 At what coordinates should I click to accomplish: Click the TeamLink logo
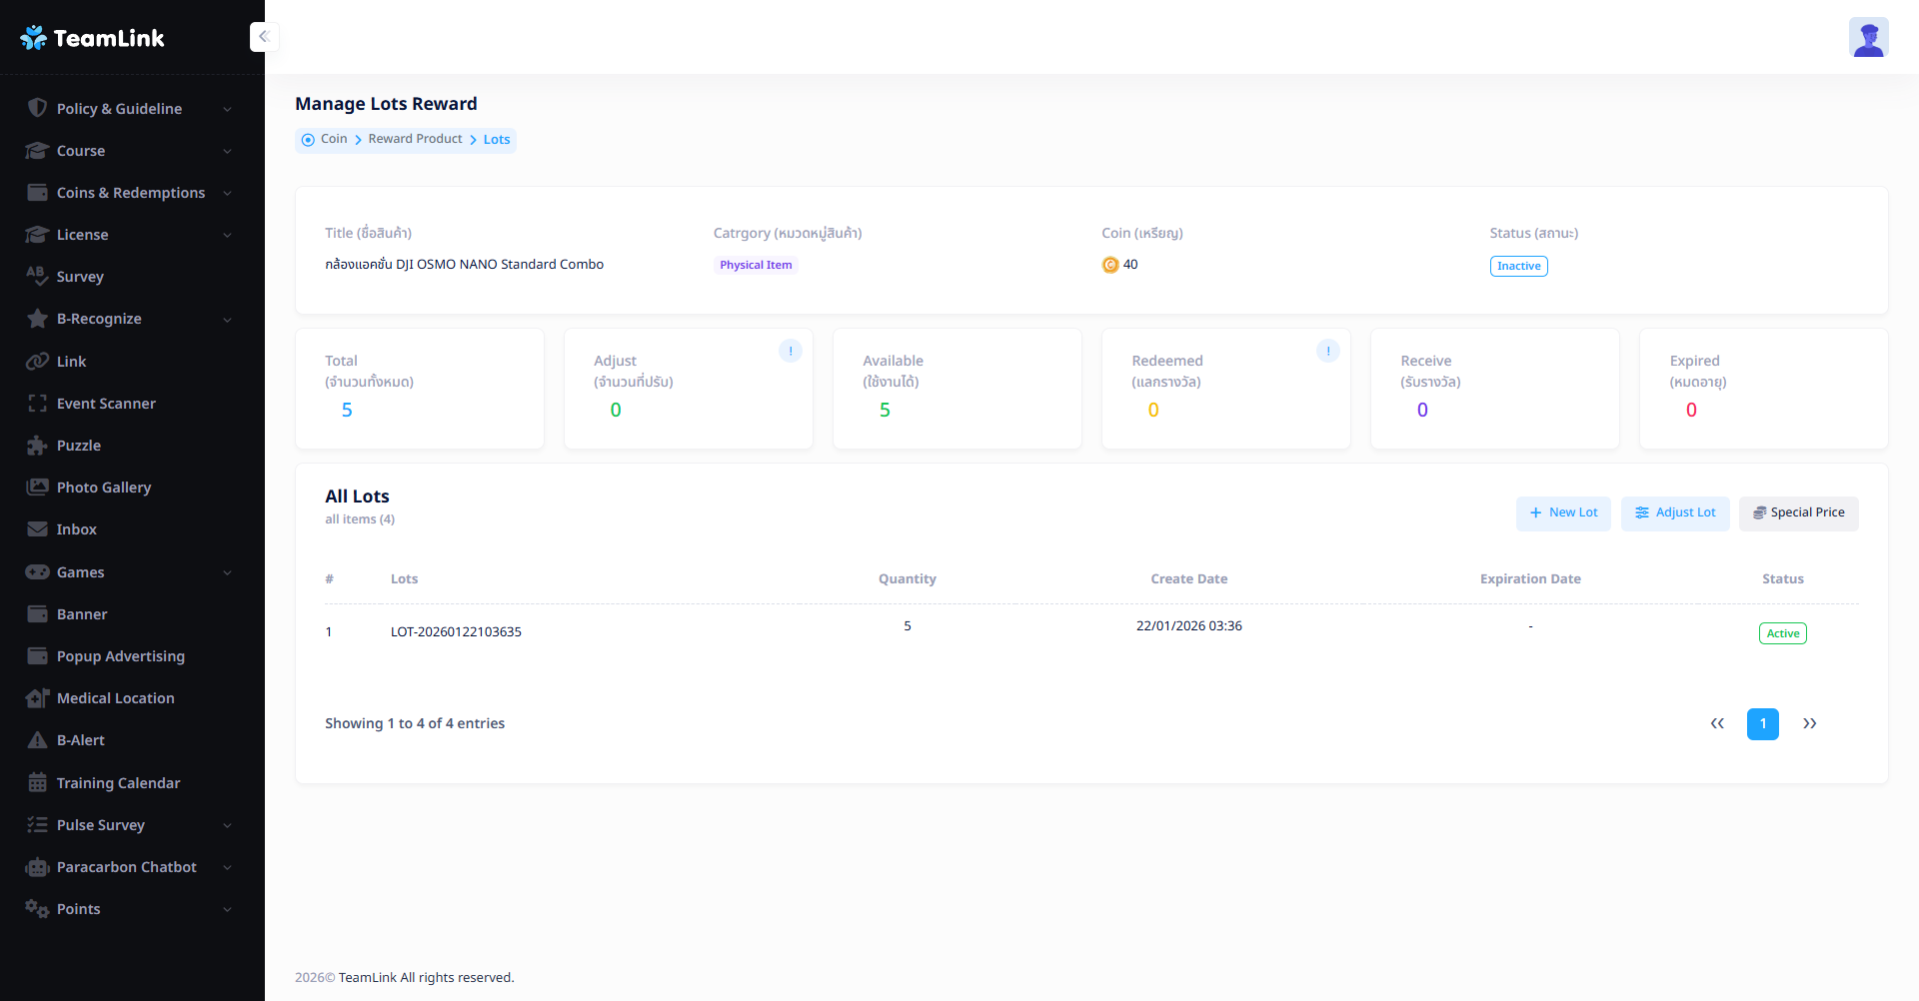[x=92, y=38]
